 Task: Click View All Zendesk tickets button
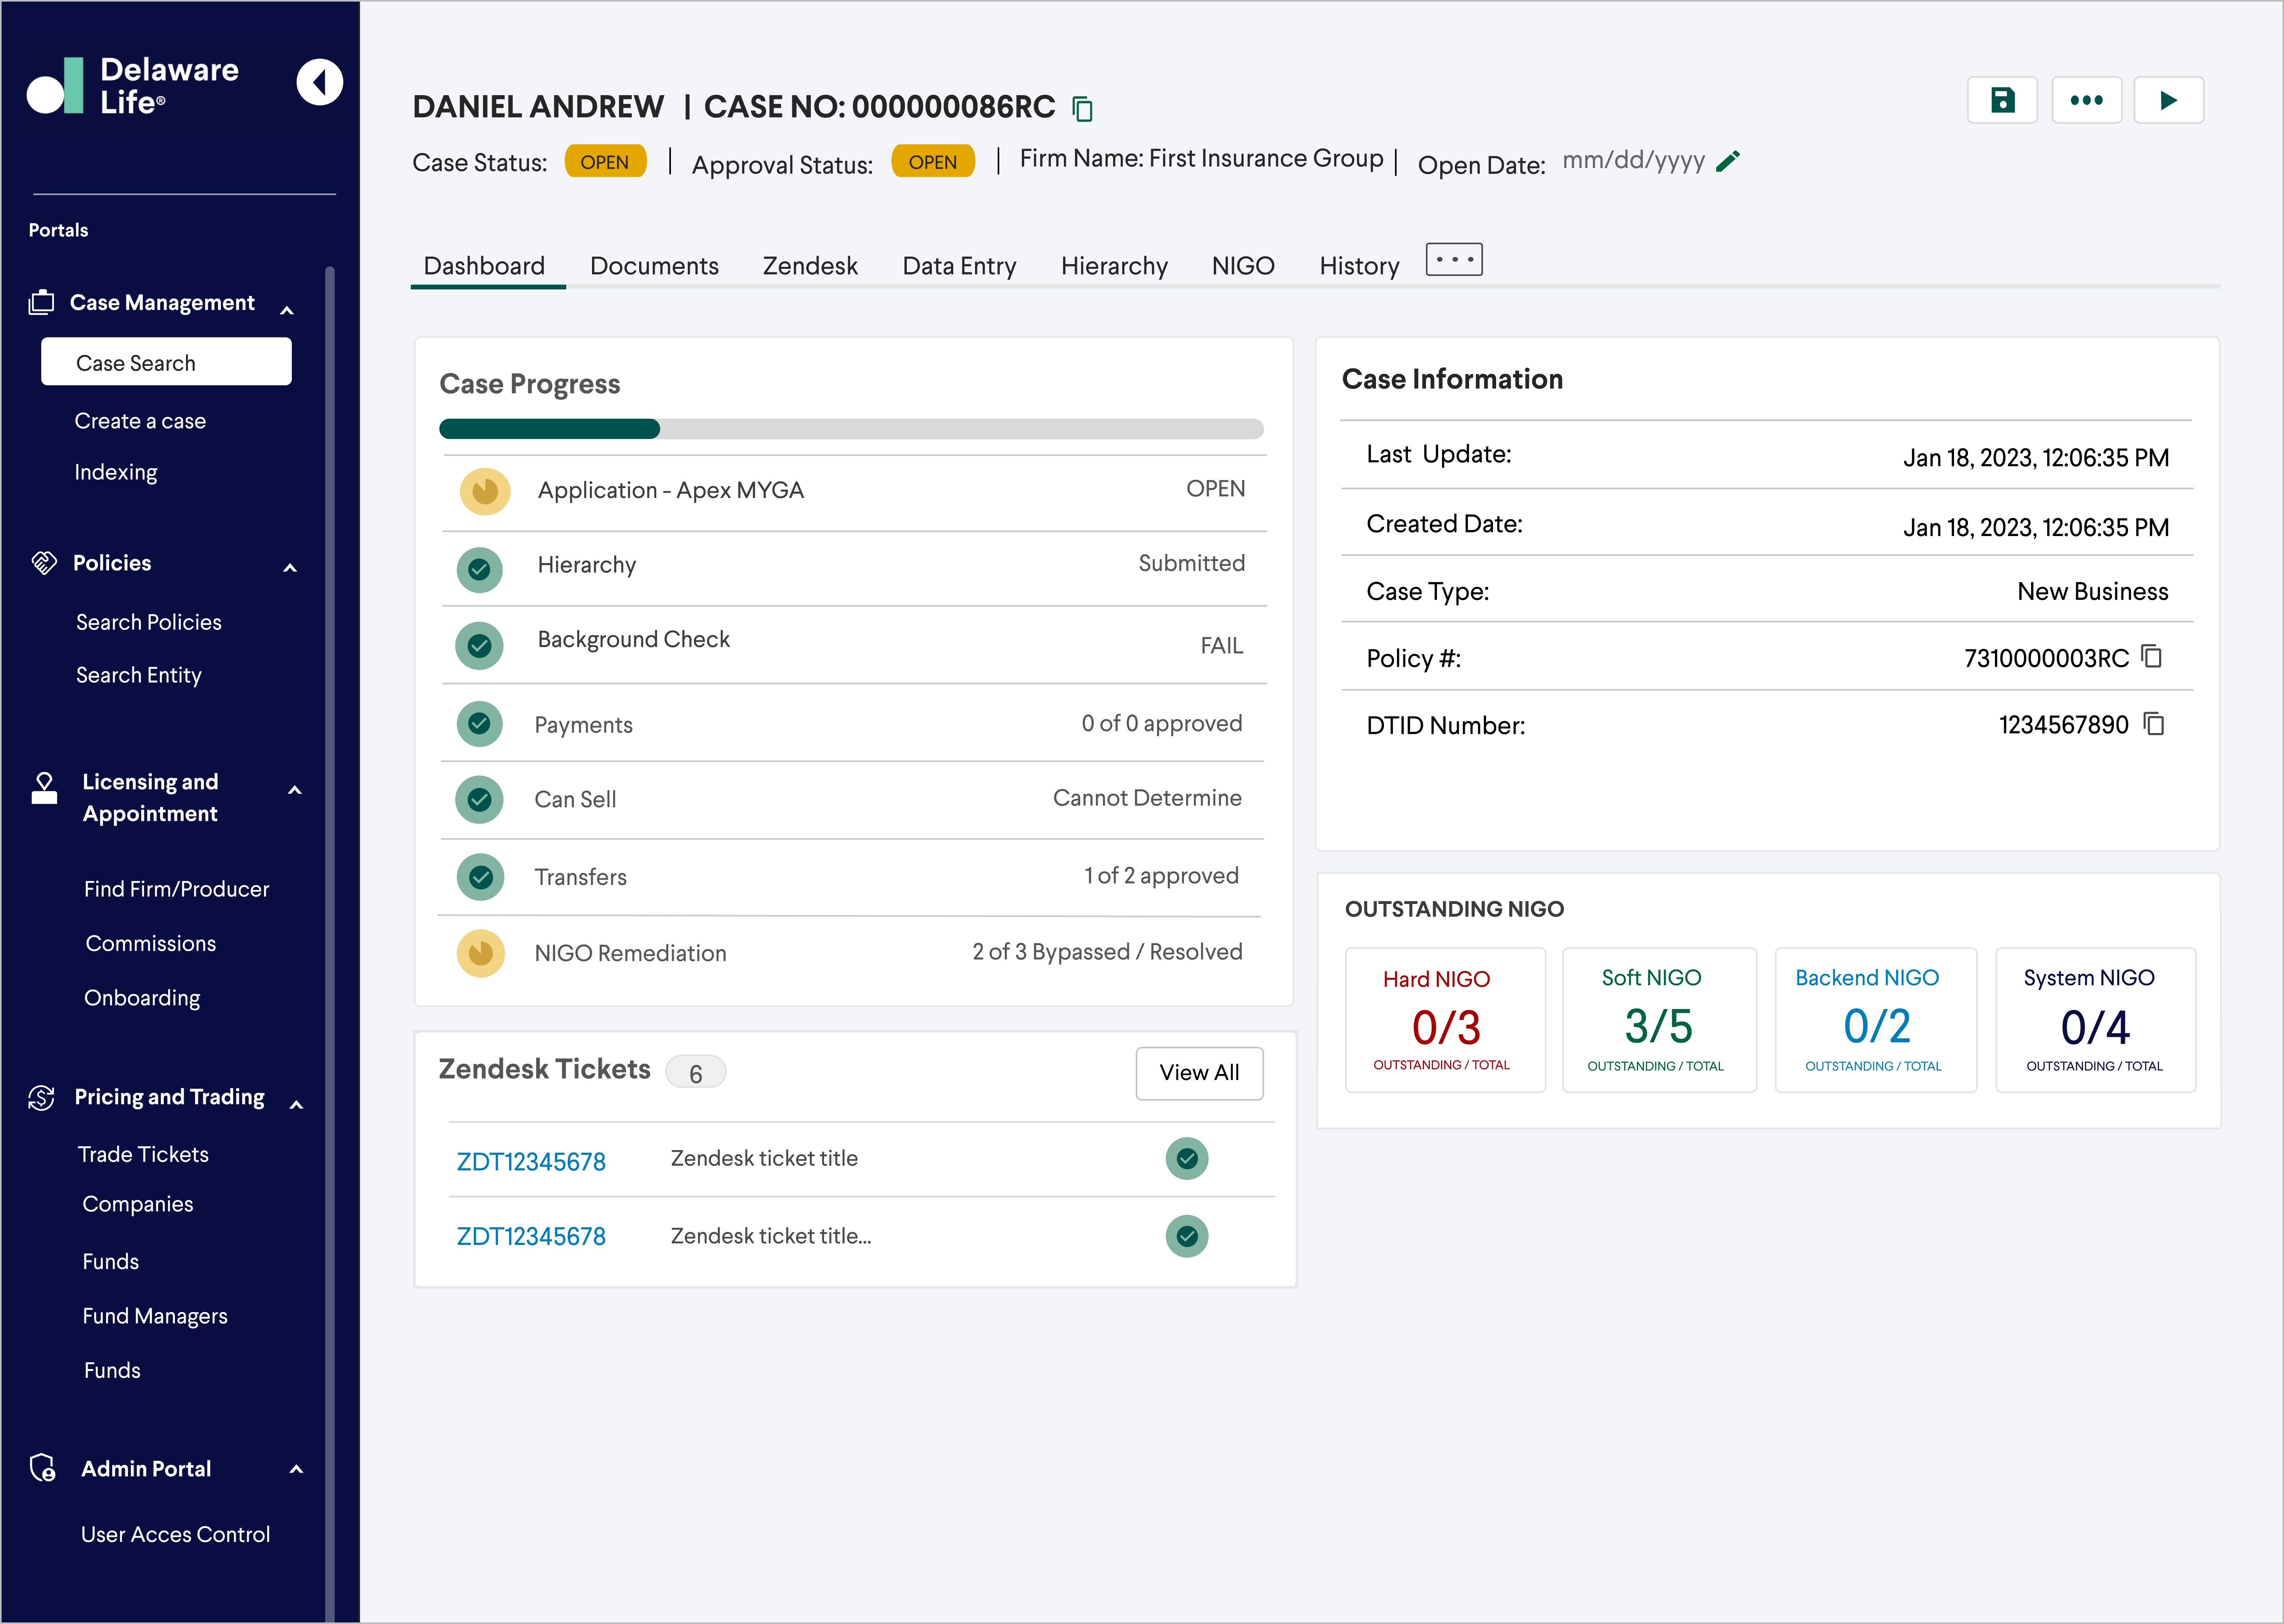[1199, 1073]
